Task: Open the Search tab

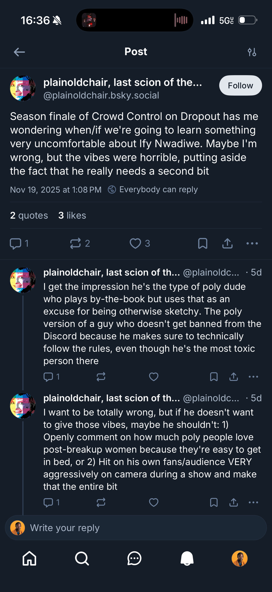Action: 82,559
